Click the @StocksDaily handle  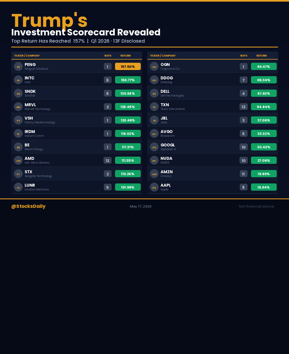(28, 206)
